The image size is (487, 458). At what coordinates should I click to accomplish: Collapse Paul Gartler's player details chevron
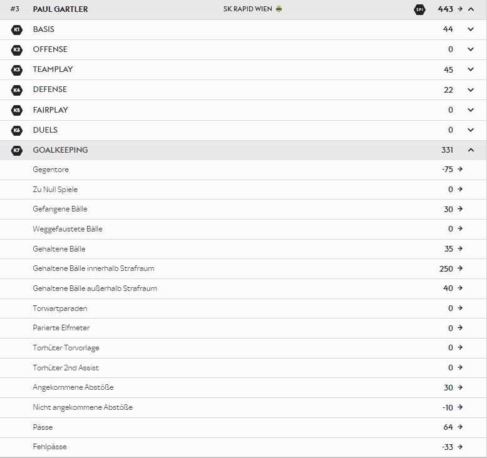tap(471, 9)
